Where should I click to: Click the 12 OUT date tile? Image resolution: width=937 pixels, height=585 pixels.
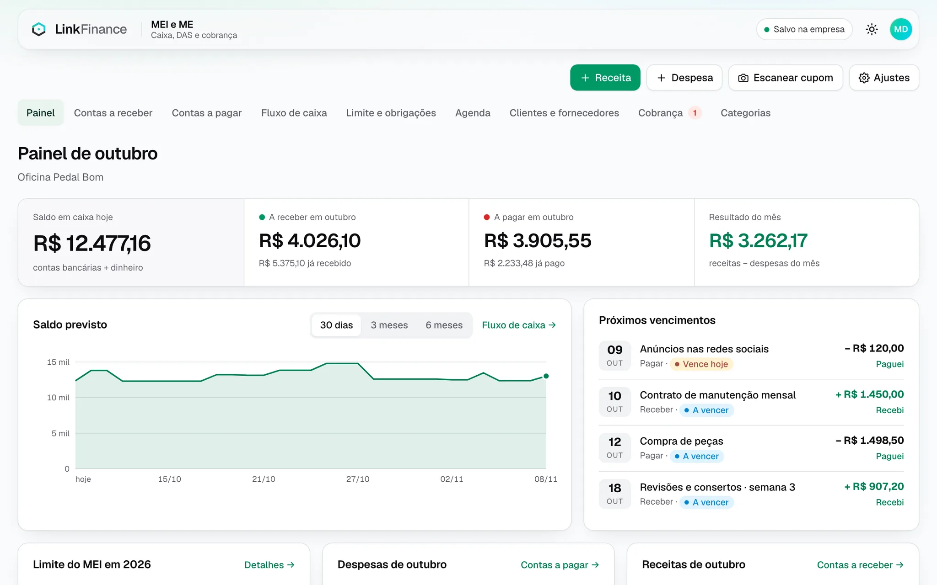coord(615,448)
